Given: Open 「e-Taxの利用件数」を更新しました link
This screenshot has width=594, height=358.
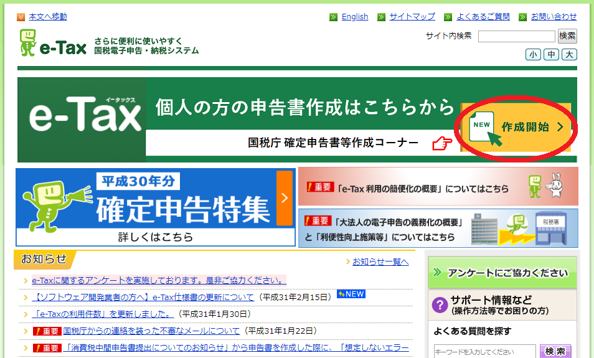Looking at the screenshot, I should (103, 314).
